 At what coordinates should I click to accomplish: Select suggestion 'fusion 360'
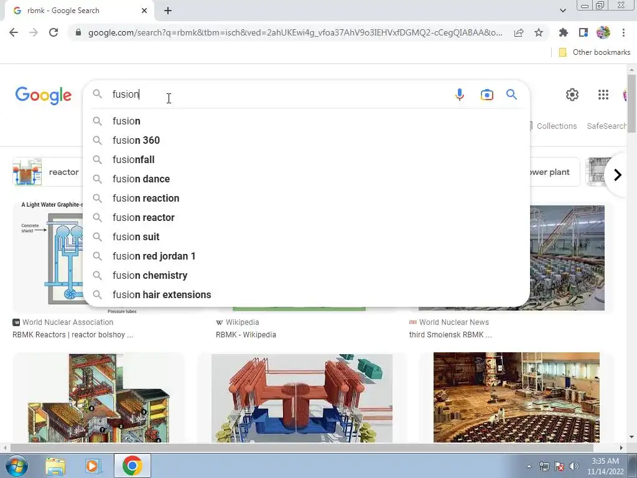(x=306, y=140)
